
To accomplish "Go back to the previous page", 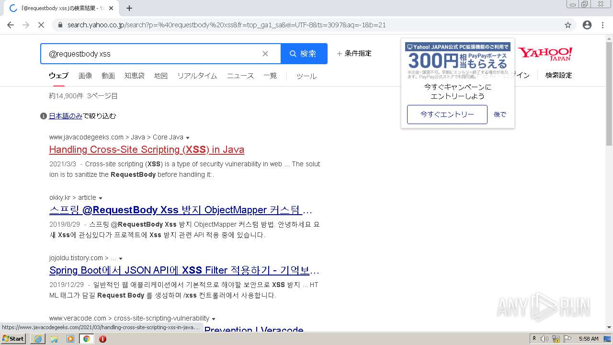I will pyautogui.click(x=11, y=25).
